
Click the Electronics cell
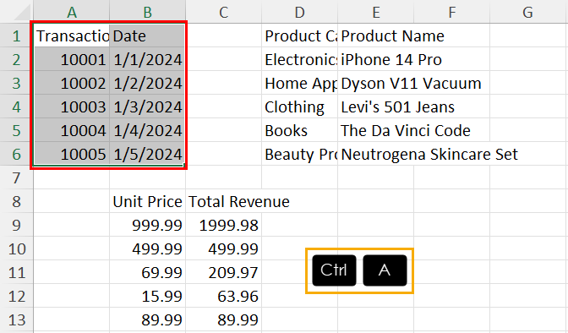[x=299, y=59]
